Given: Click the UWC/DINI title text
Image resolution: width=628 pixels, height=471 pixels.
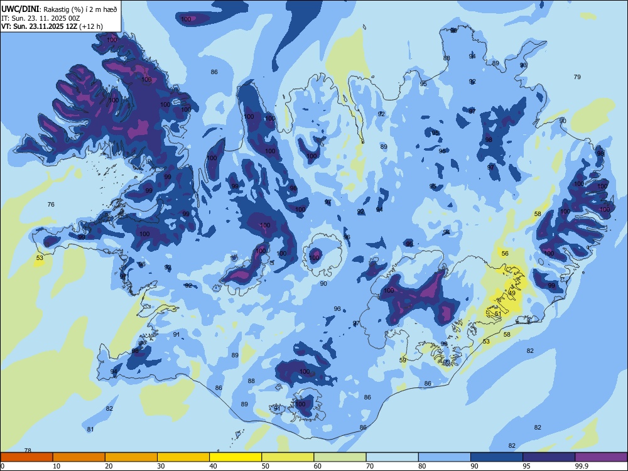Looking at the screenshot, I should 21,9.
